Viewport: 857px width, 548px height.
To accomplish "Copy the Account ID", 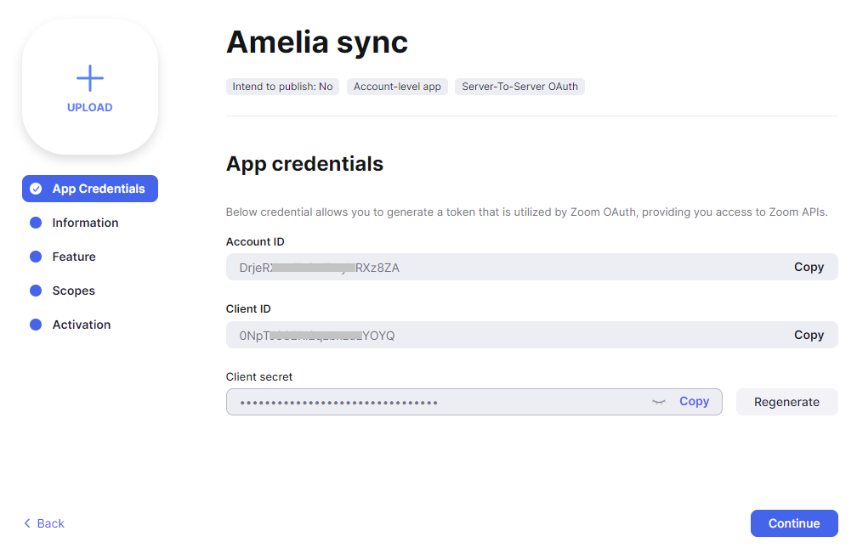I will tap(809, 267).
